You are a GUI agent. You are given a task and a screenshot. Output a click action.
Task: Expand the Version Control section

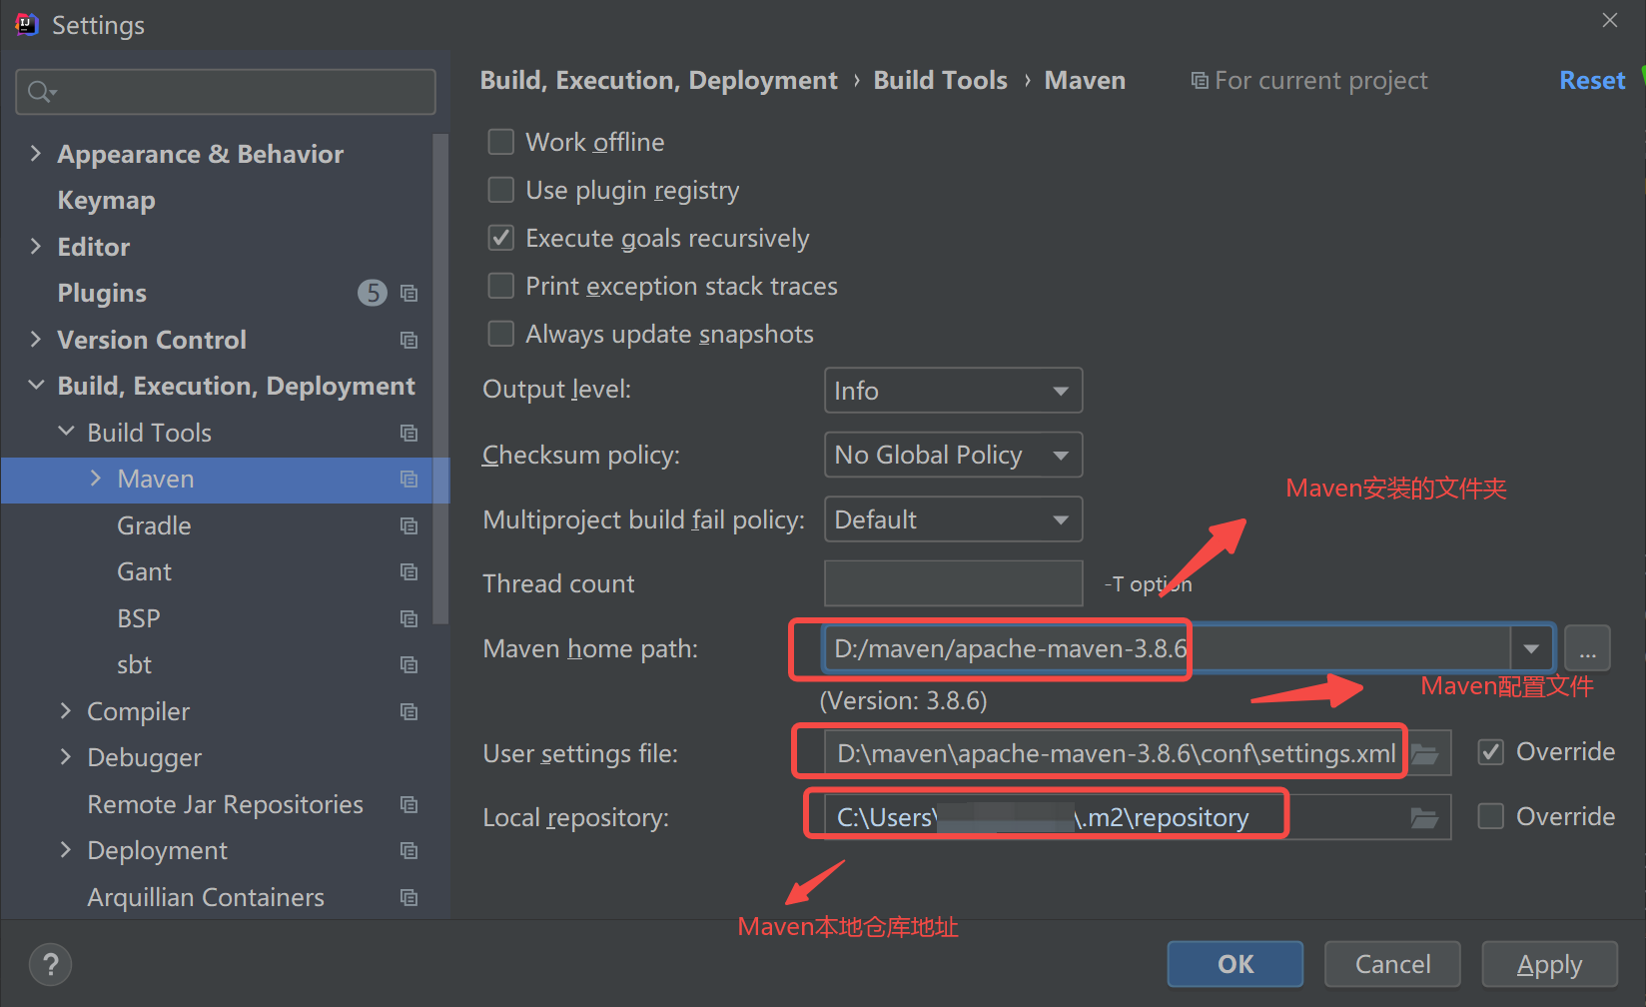click(36, 340)
